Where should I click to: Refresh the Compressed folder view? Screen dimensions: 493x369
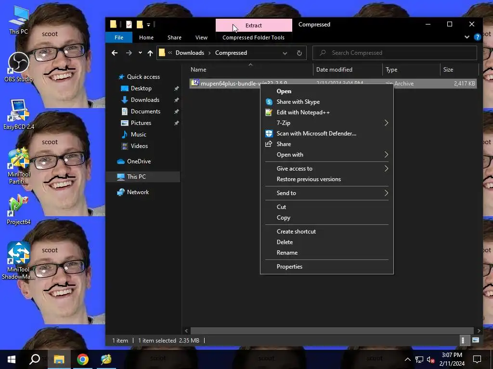coord(299,53)
